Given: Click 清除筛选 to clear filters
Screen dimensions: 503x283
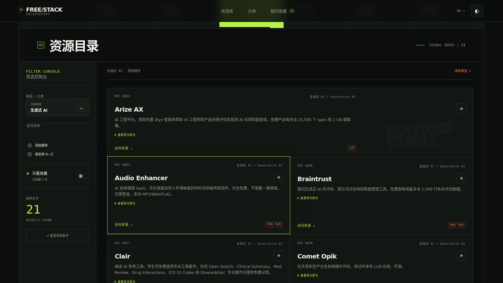Looking at the screenshot, I should [463, 71].
